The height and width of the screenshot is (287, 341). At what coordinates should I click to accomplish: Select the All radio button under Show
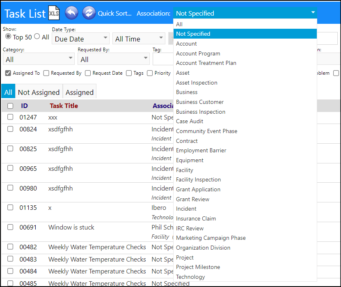pos(37,37)
